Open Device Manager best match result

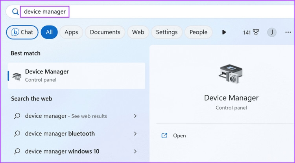click(x=76, y=76)
